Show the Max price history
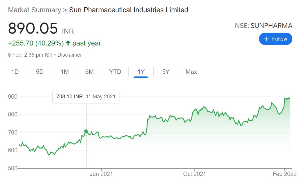 pos(191,72)
